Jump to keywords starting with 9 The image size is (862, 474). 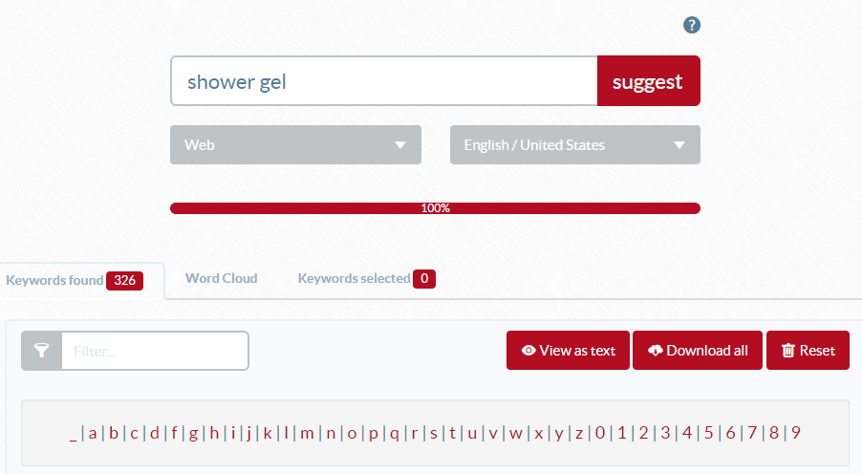coord(795,433)
